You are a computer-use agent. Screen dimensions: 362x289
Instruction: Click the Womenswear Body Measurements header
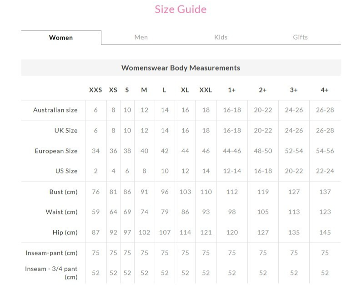(181, 68)
